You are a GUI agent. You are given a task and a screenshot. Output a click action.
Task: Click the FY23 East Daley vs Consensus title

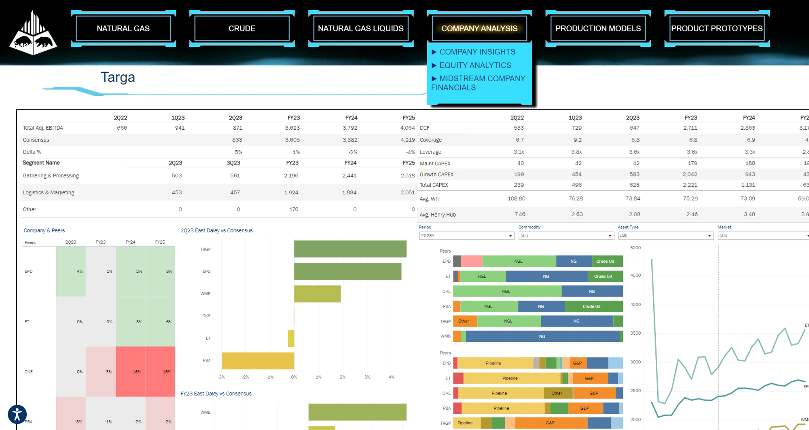tap(216, 393)
